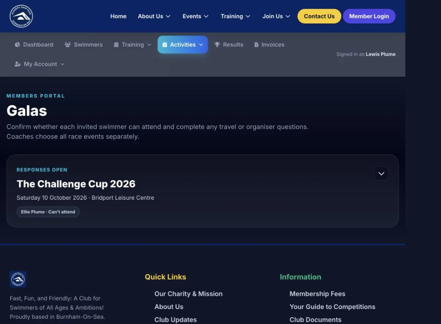Open the Results tab
Image resolution: width=441 pixels, height=324 pixels.
pos(228,45)
